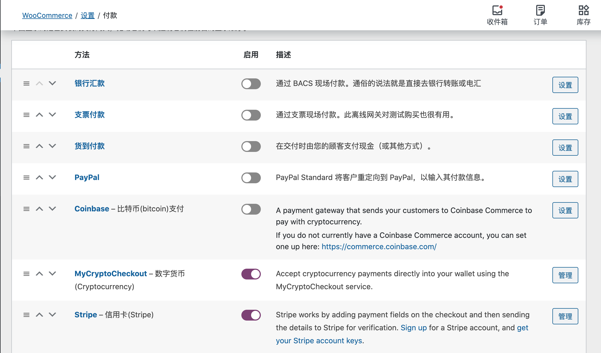
Task: Open the Stripe method link
Action: coord(86,315)
